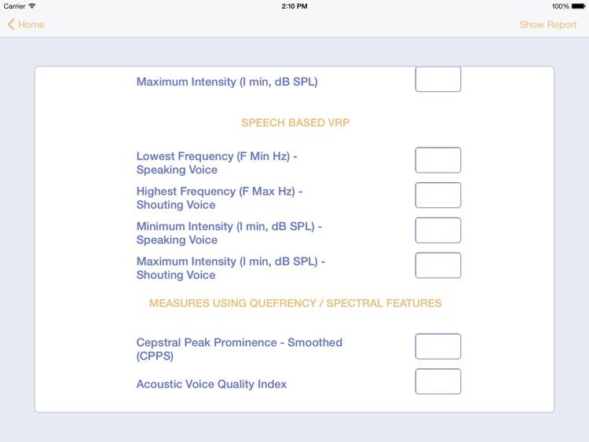
Task: Tap Minimum Intensity Speaking Voice label
Action: pyautogui.click(x=229, y=233)
